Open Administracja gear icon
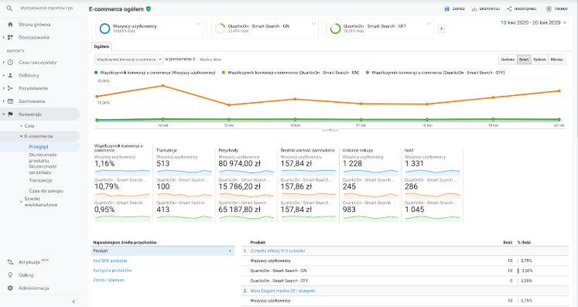The width and height of the screenshot is (578, 307). tap(10, 288)
